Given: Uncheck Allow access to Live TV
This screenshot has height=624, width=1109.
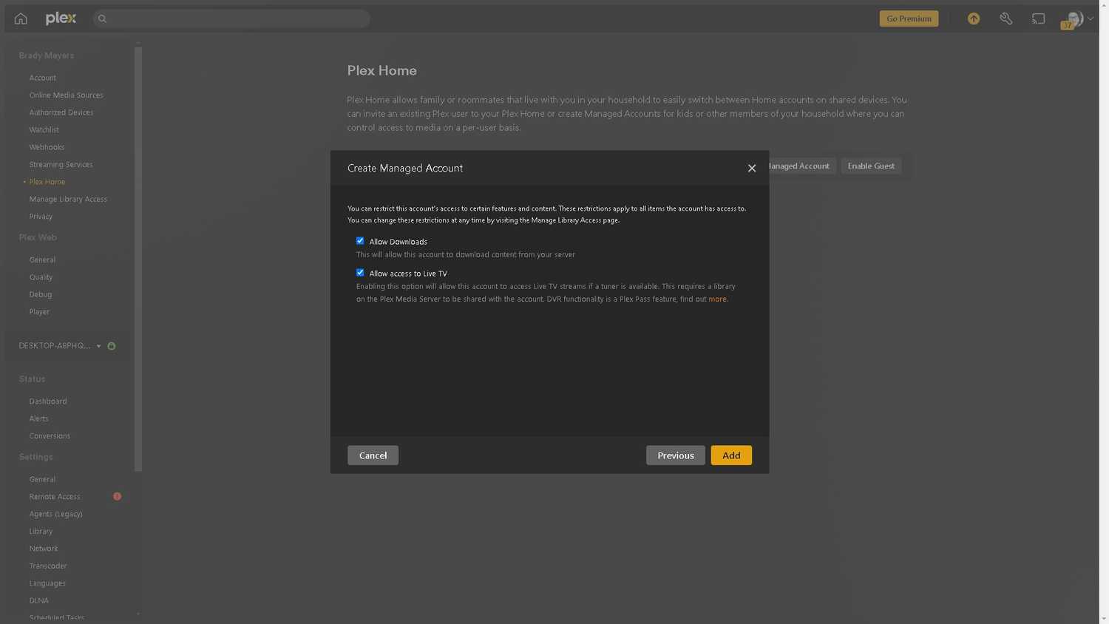Looking at the screenshot, I should pyautogui.click(x=360, y=273).
